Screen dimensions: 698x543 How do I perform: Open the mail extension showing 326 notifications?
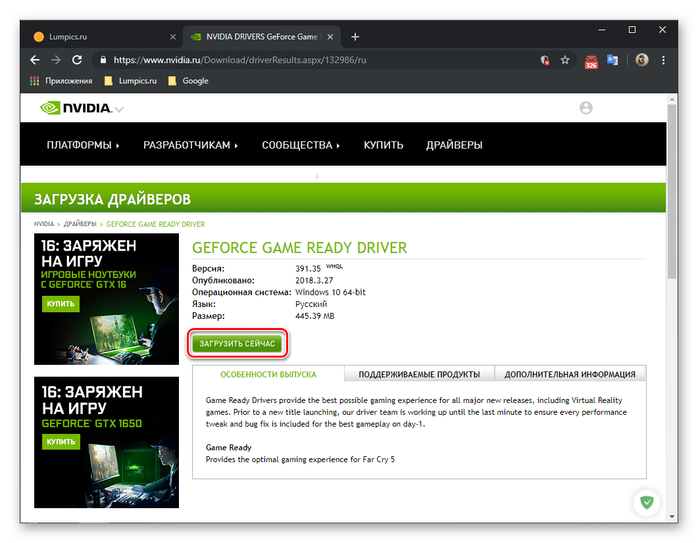tap(591, 60)
